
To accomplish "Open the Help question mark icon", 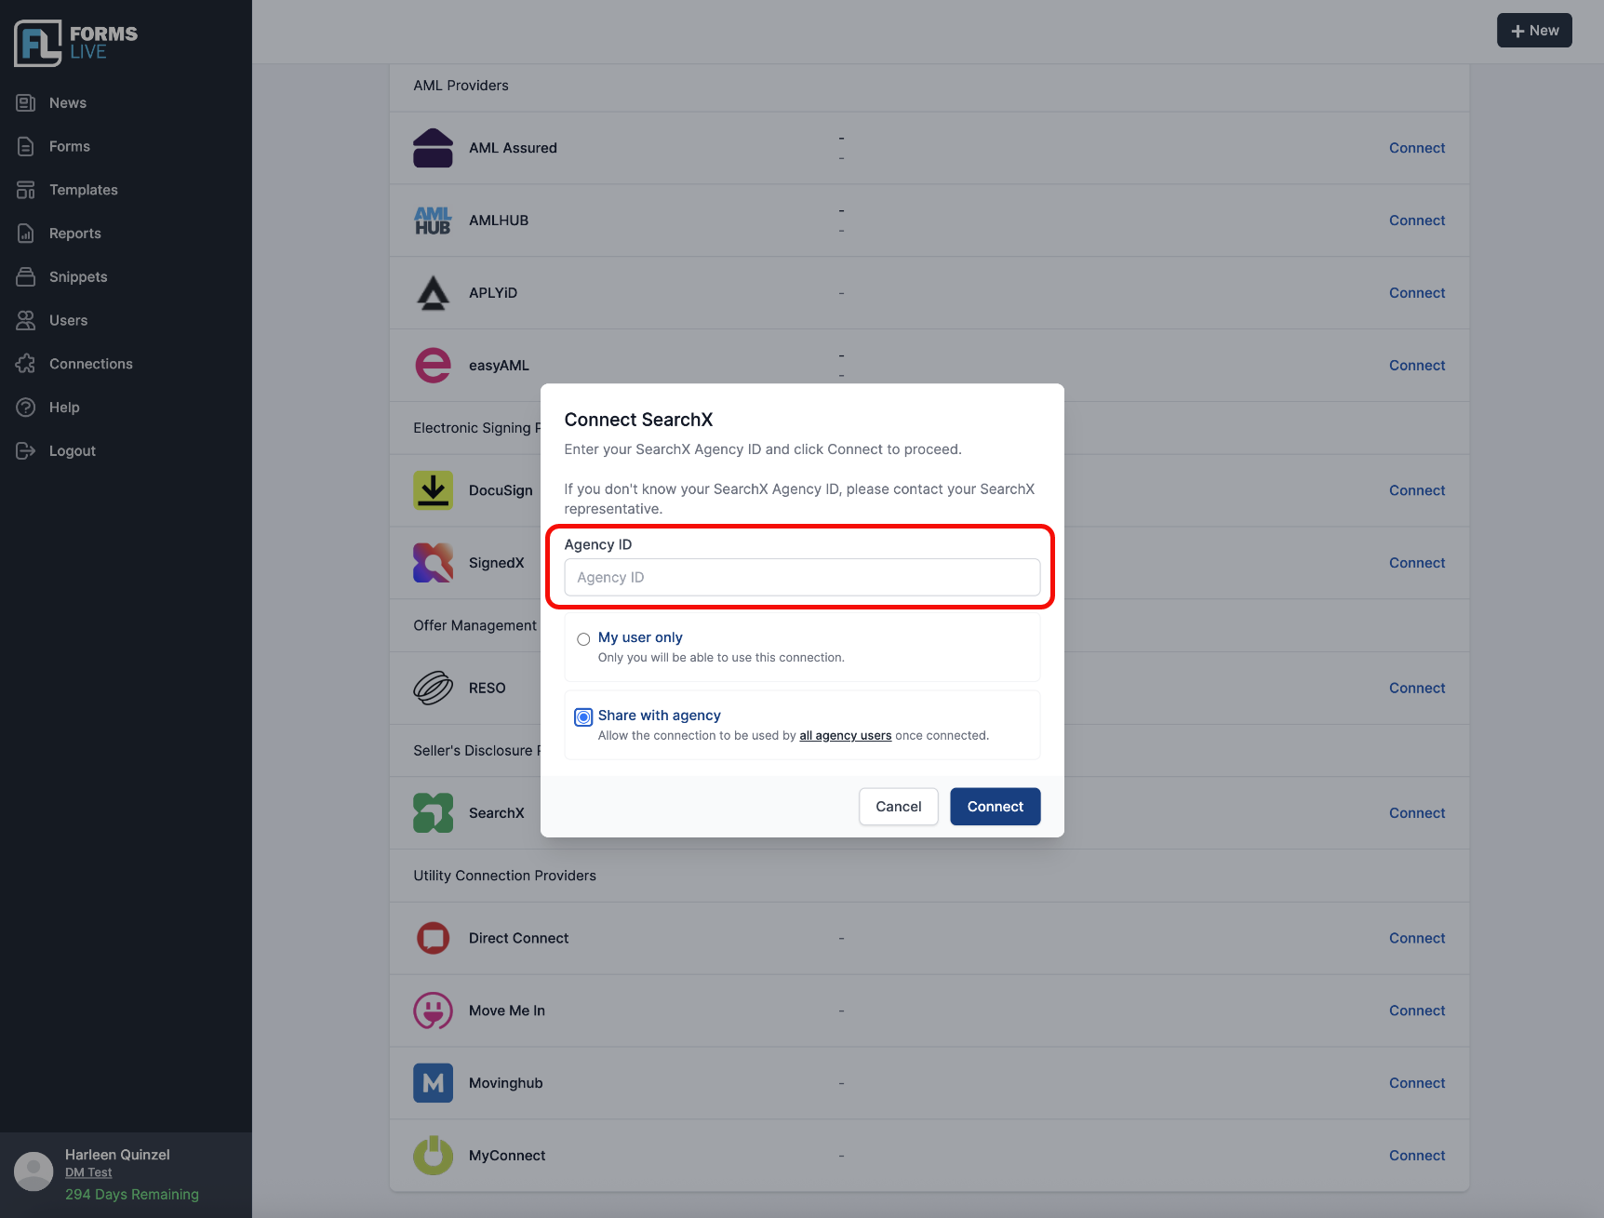I will tap(26, 408).
